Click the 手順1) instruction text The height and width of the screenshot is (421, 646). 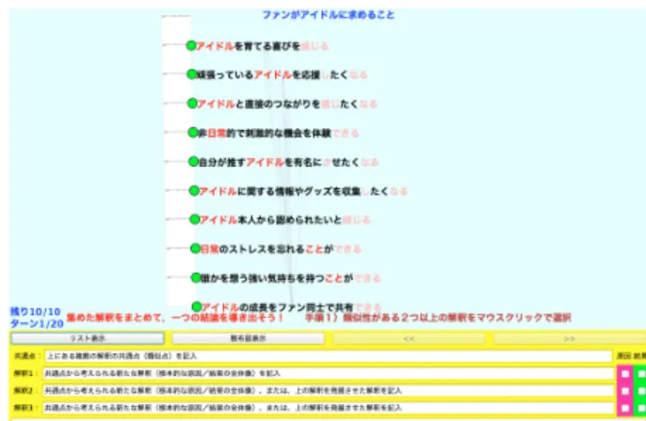coord(438,317)
